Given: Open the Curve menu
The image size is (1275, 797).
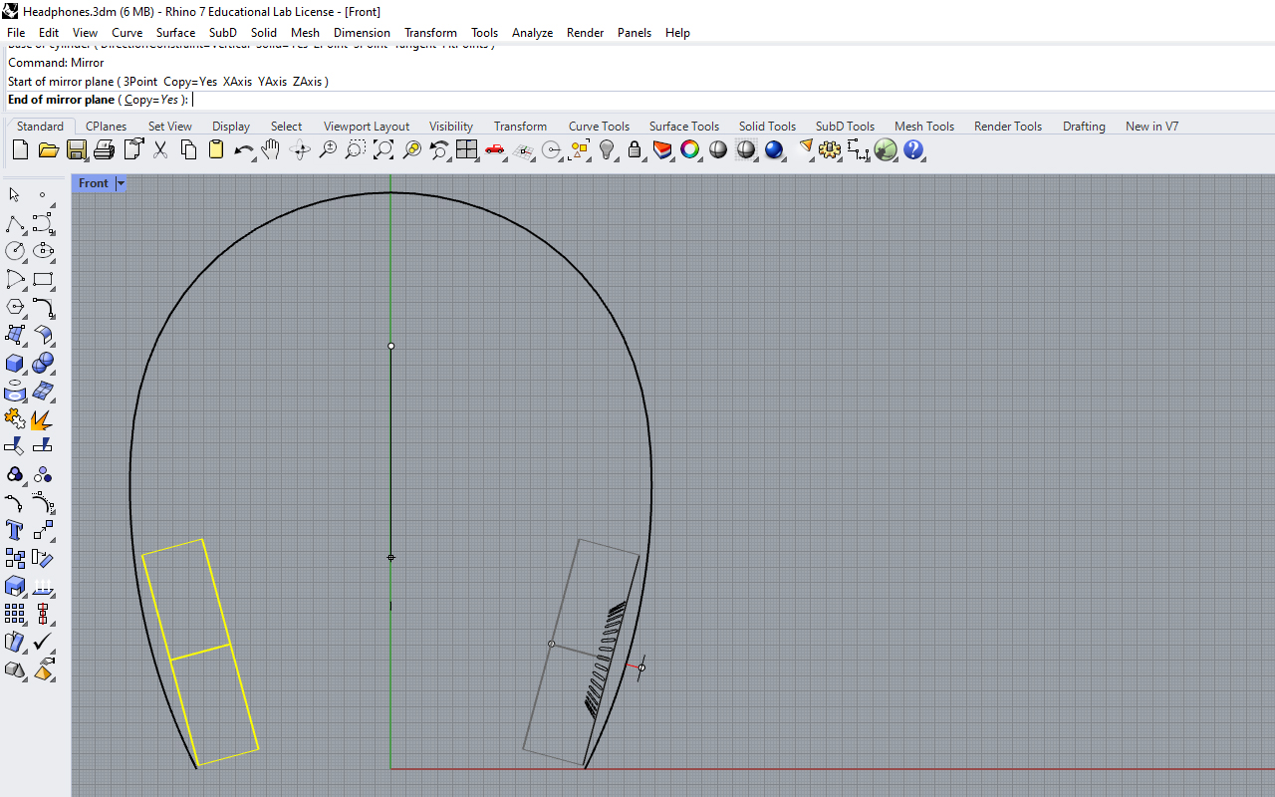Looking at the screenshot, I should click(x=127, y=33).
